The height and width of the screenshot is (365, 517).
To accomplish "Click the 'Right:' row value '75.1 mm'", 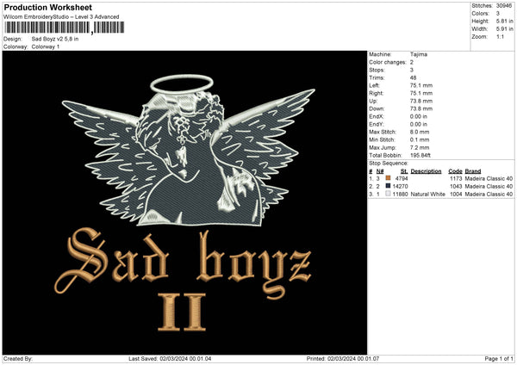I will click(421, 93).
